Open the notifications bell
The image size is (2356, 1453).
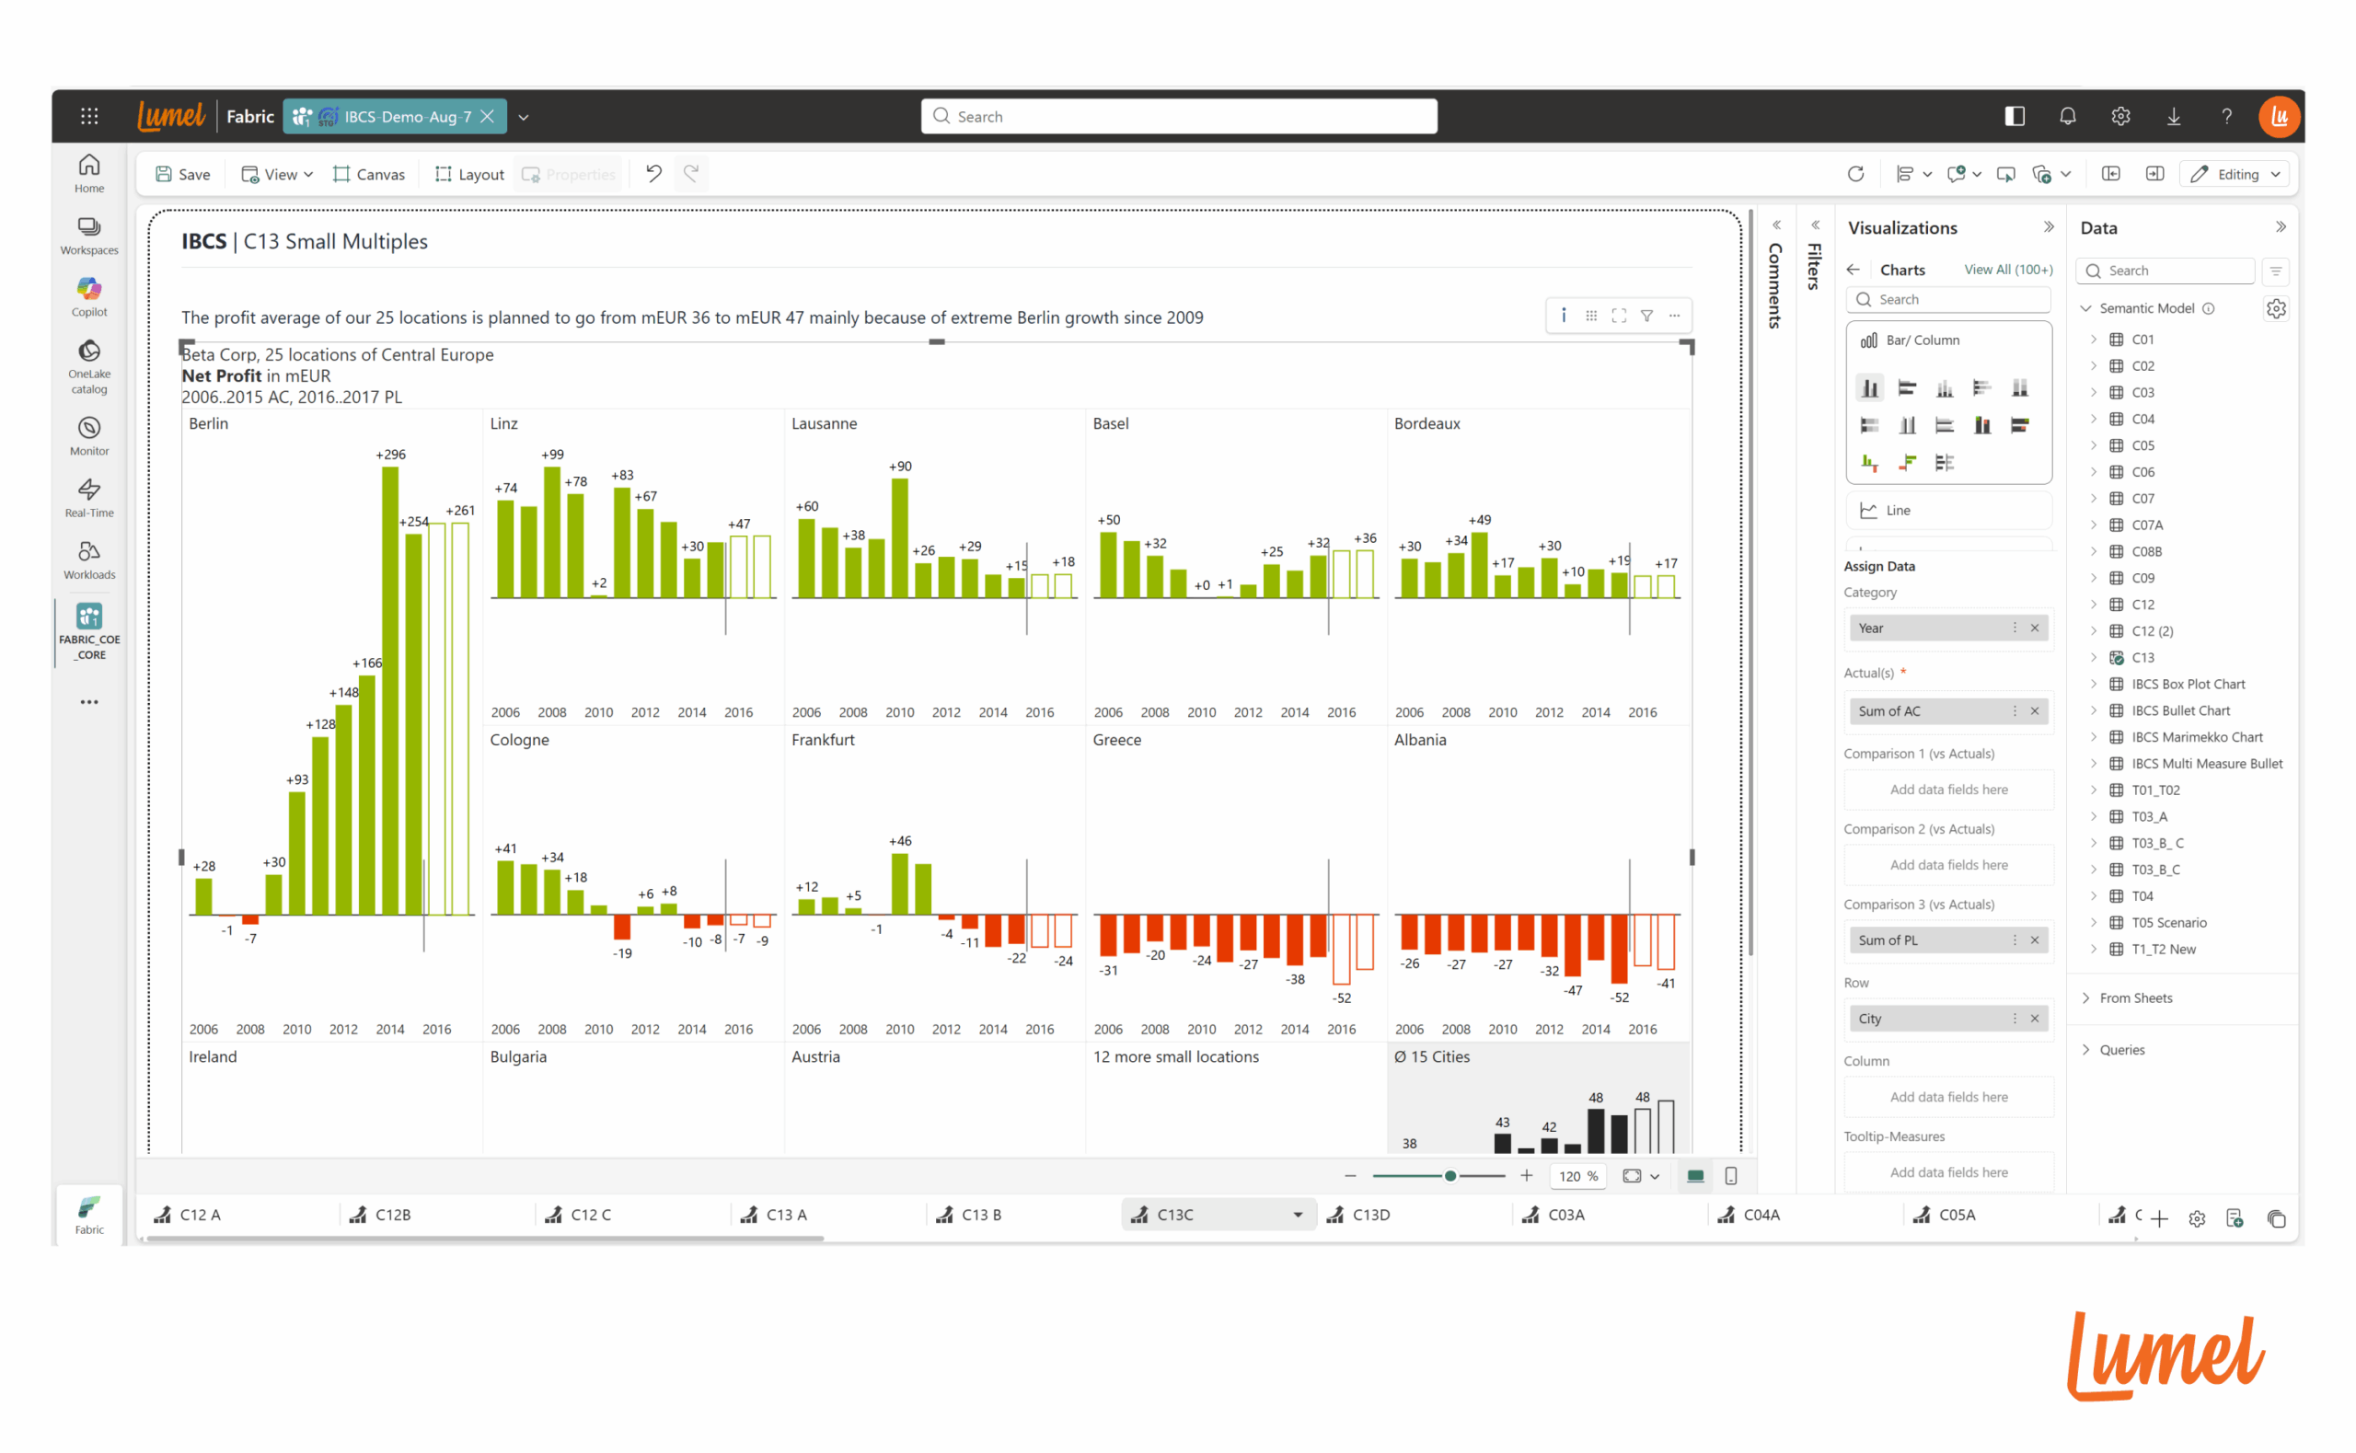click(2068, 116)
